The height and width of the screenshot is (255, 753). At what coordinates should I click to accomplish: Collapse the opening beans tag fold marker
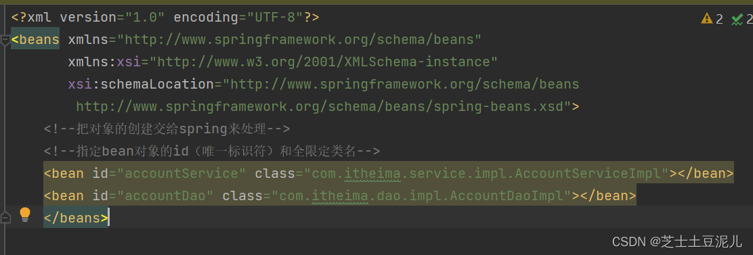pyautogui.click(x=5, y=41)
